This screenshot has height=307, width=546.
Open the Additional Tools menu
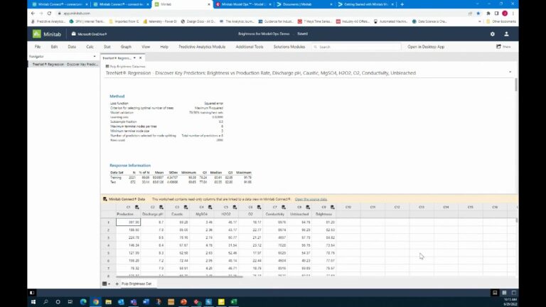click(250, 47)
